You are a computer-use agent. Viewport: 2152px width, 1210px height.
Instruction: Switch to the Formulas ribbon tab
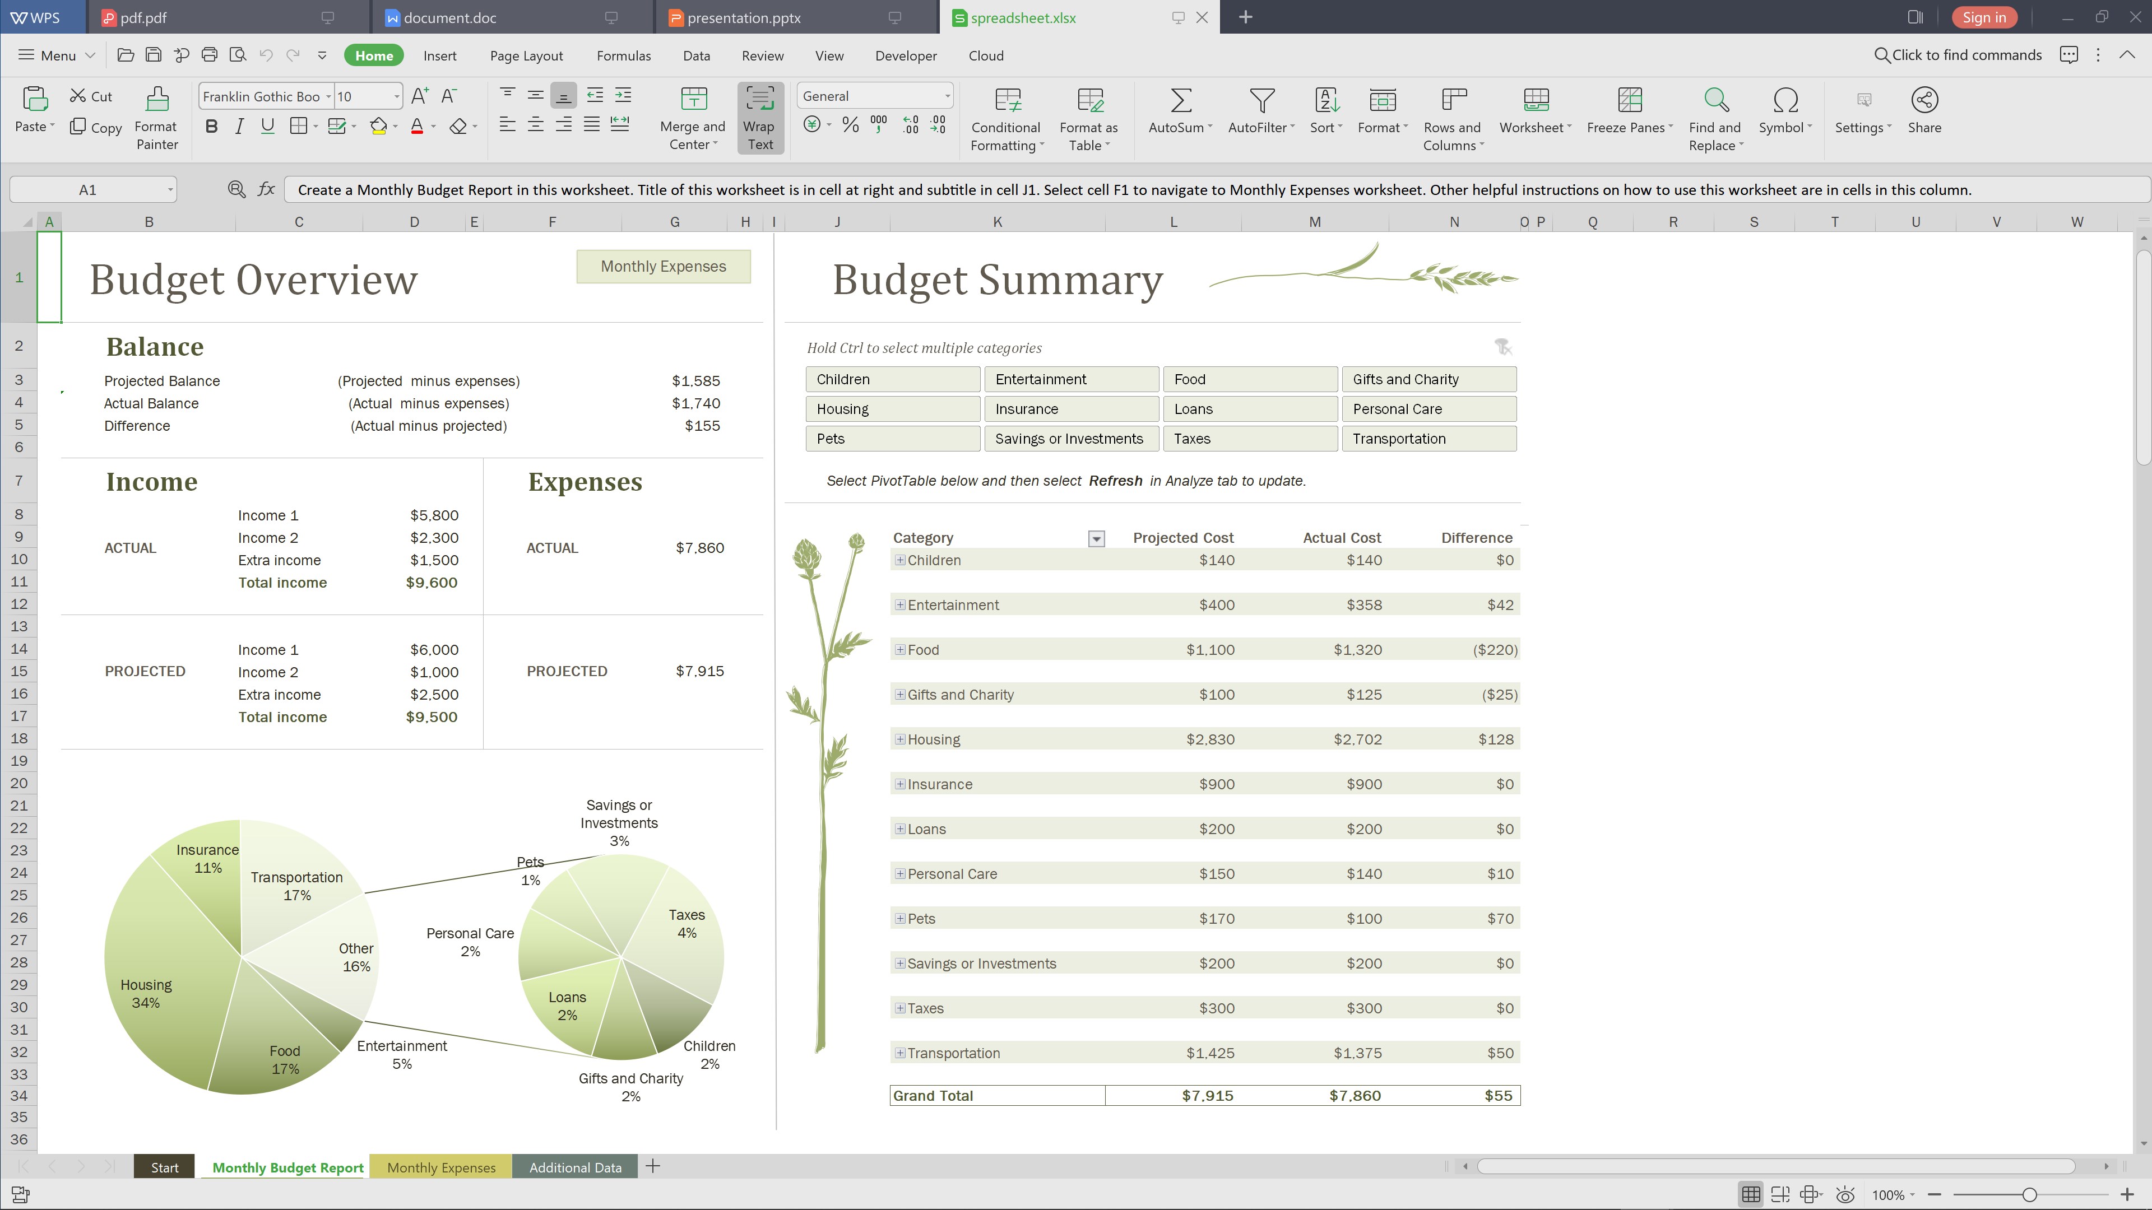point(623,56)
